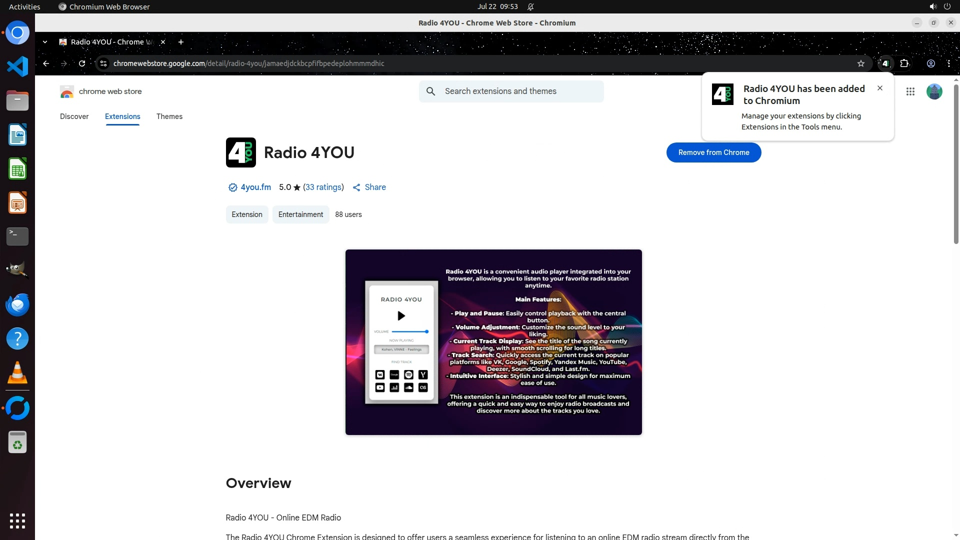Open the 33 ratings link
The height and width of the screenshot is (540, 960).
[323, 187]
